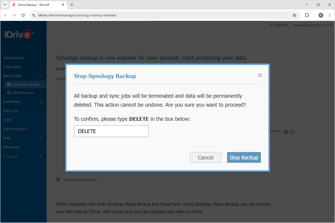Open Trash in sidebar
Viewport: 335px width, 223px height.
[x=7, y=120]
